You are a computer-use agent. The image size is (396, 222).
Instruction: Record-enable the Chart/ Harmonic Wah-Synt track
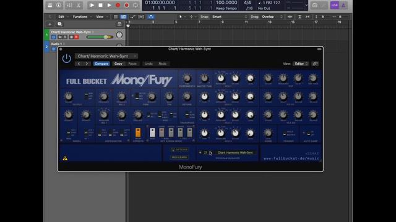click(76, 37)
